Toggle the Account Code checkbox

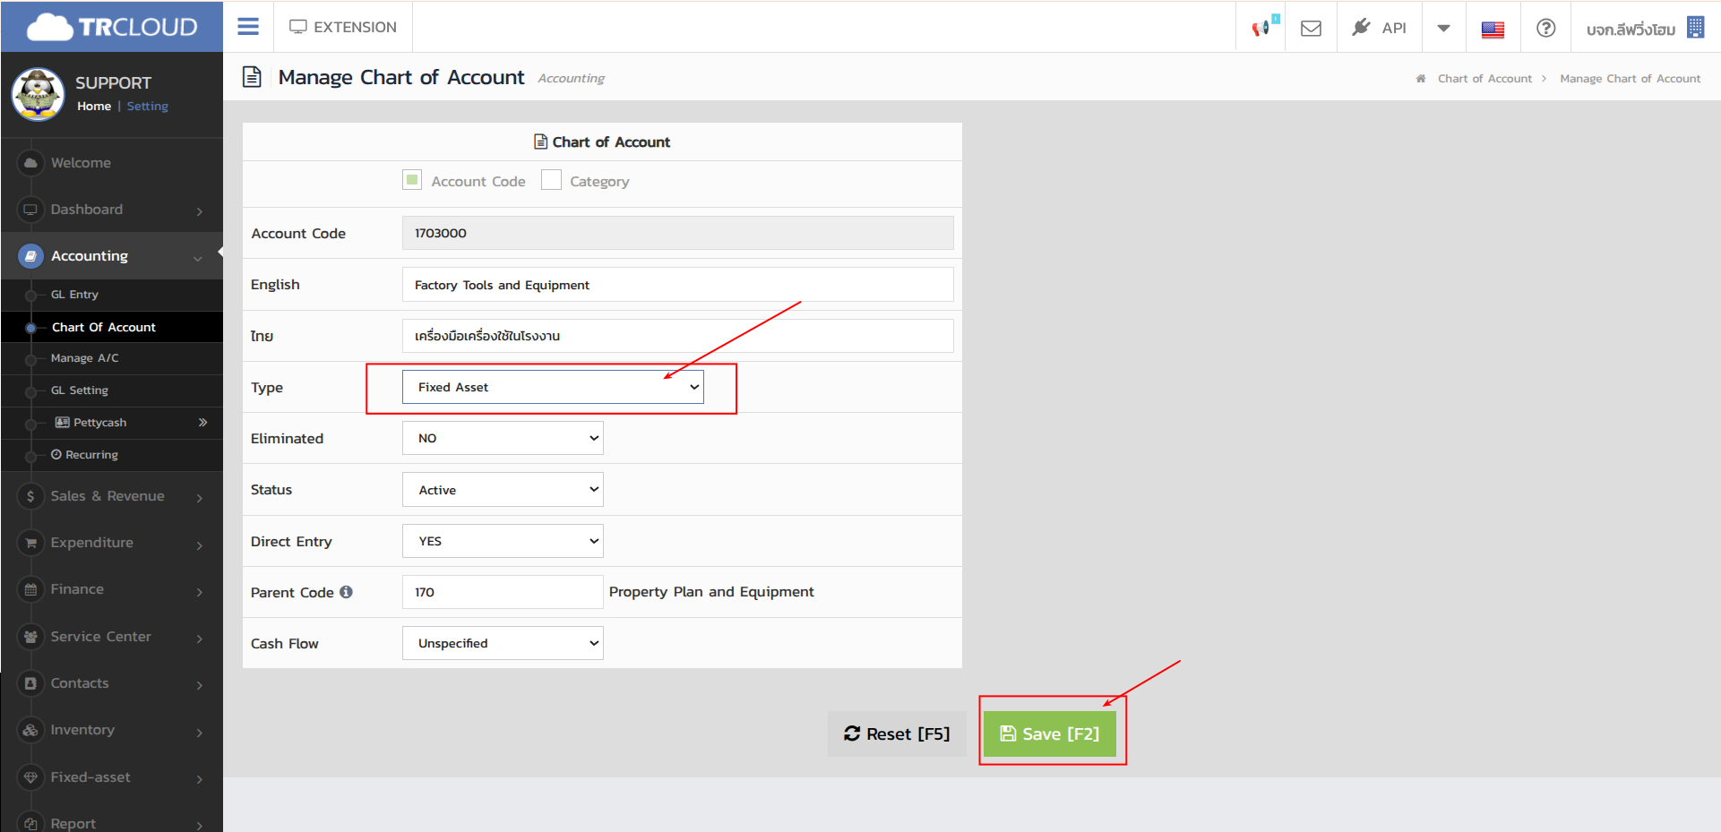(412, 180)
